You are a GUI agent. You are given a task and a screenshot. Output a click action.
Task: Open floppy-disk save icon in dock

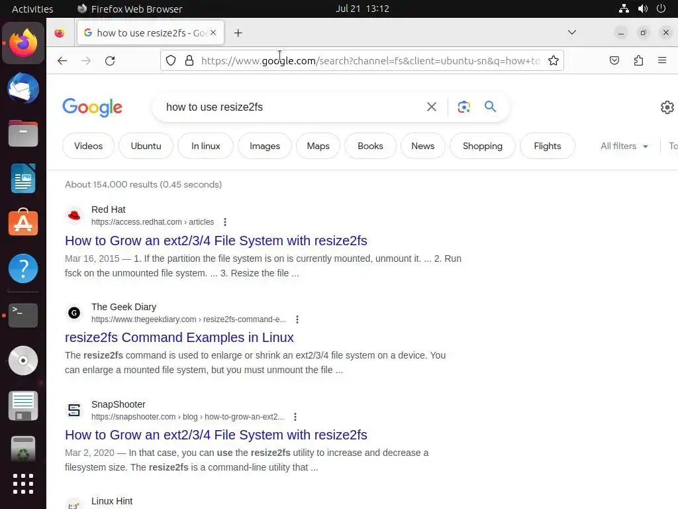click(23, 406)
